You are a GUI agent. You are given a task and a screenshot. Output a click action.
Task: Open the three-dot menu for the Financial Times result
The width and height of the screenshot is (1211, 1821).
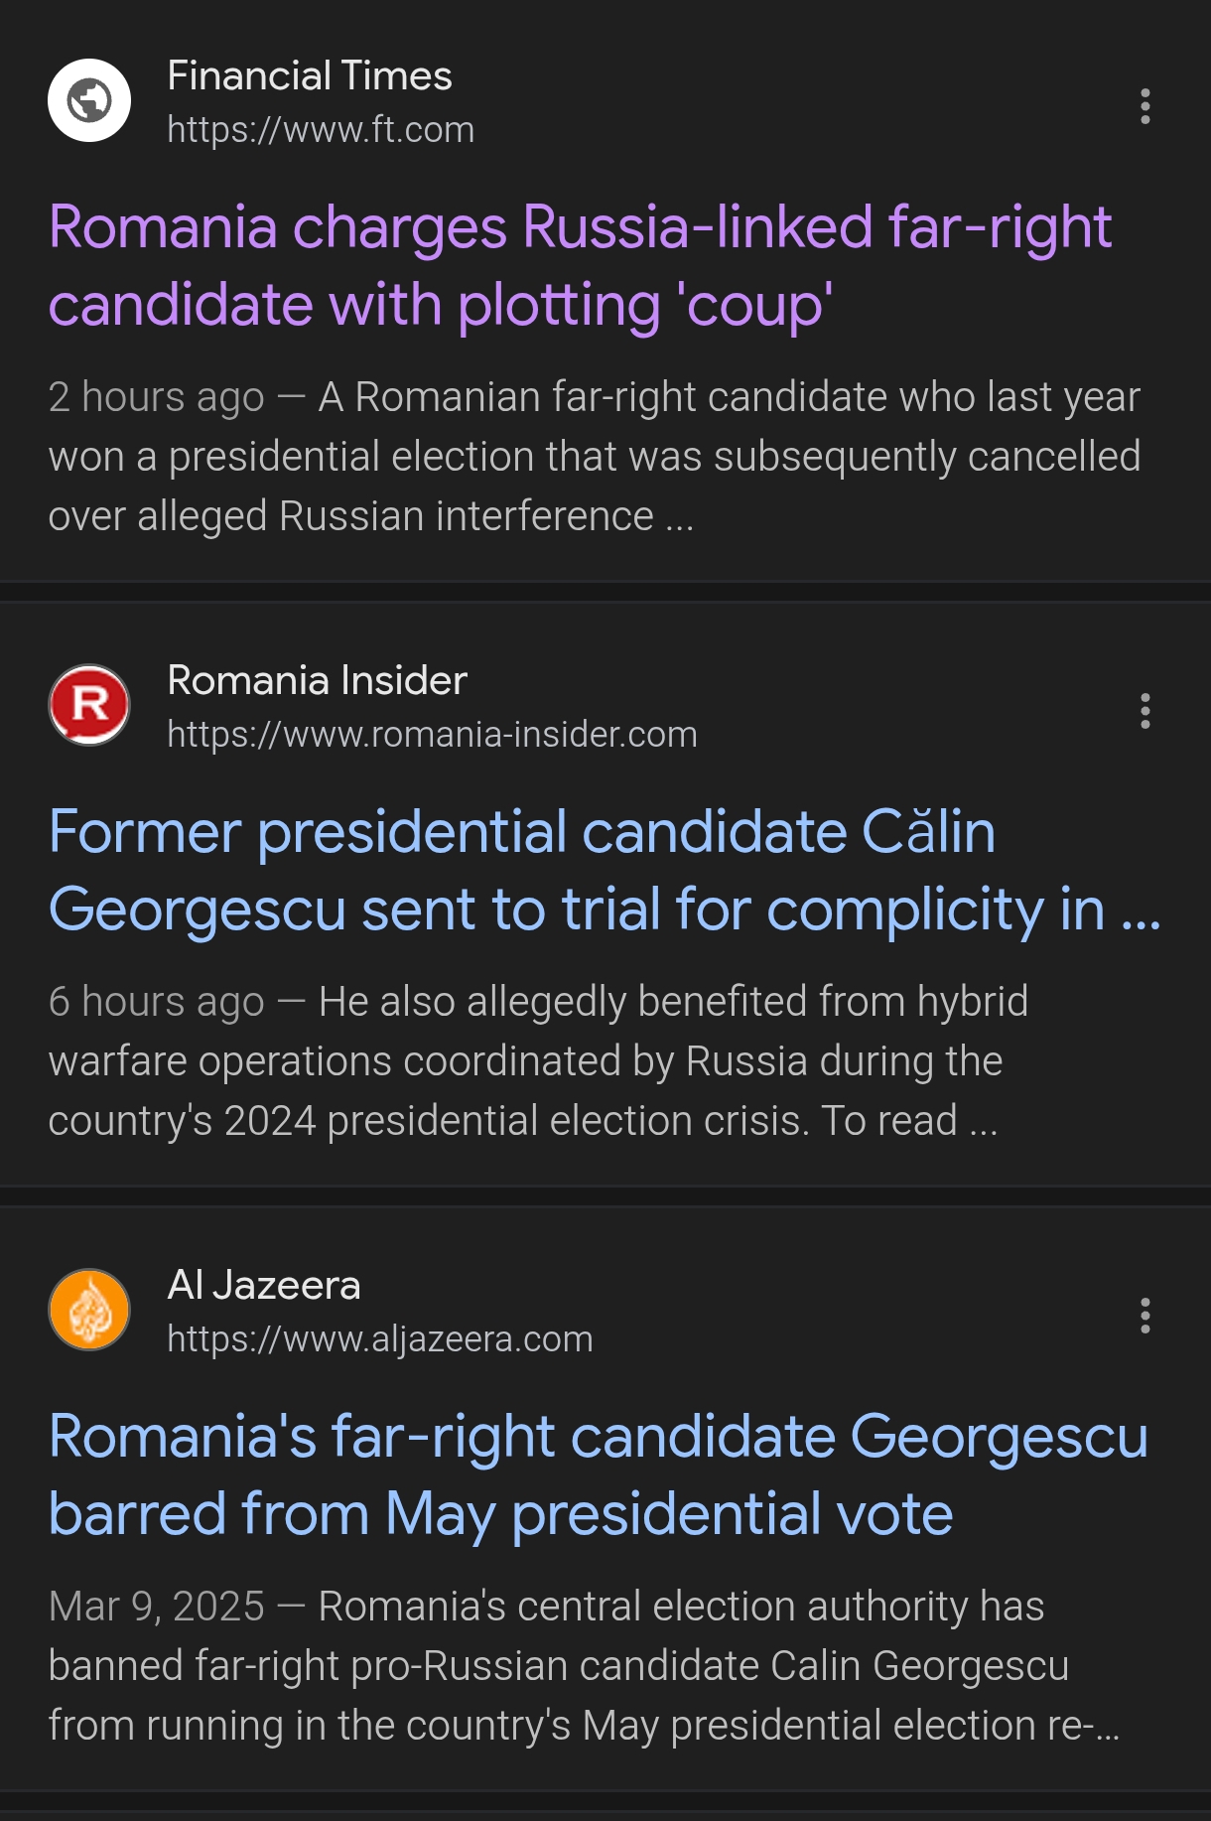click(1145, 106)
